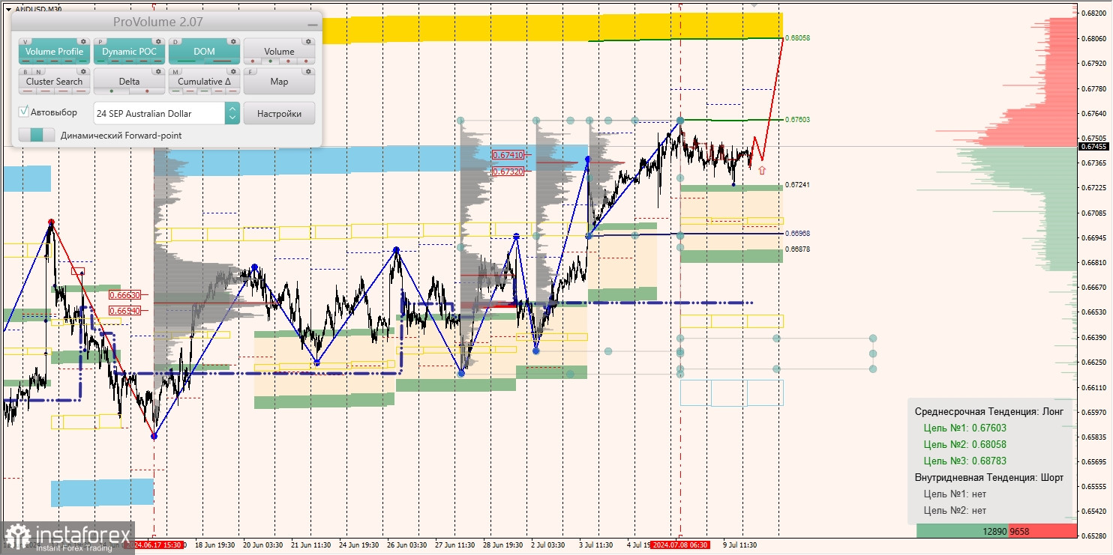This screenshot has width=1113, height=555.
Task: Enable Cumulative Δ indicator
Action: click(x=204, y=82)
